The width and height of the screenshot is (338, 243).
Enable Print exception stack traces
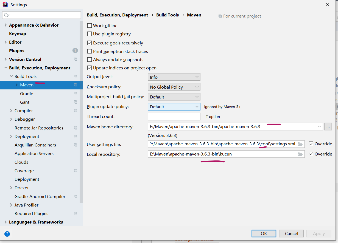[x=89, y=51]
